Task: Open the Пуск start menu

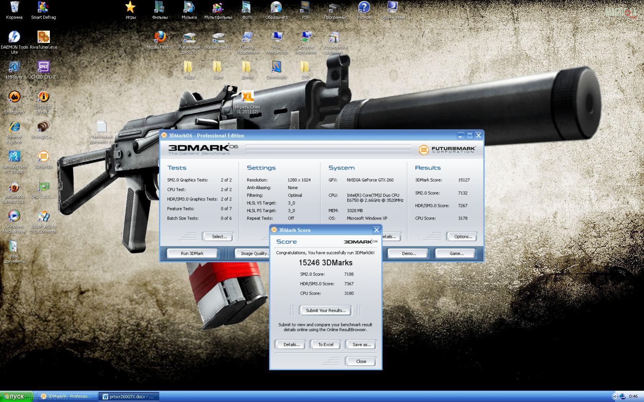Action: [17, 396]
